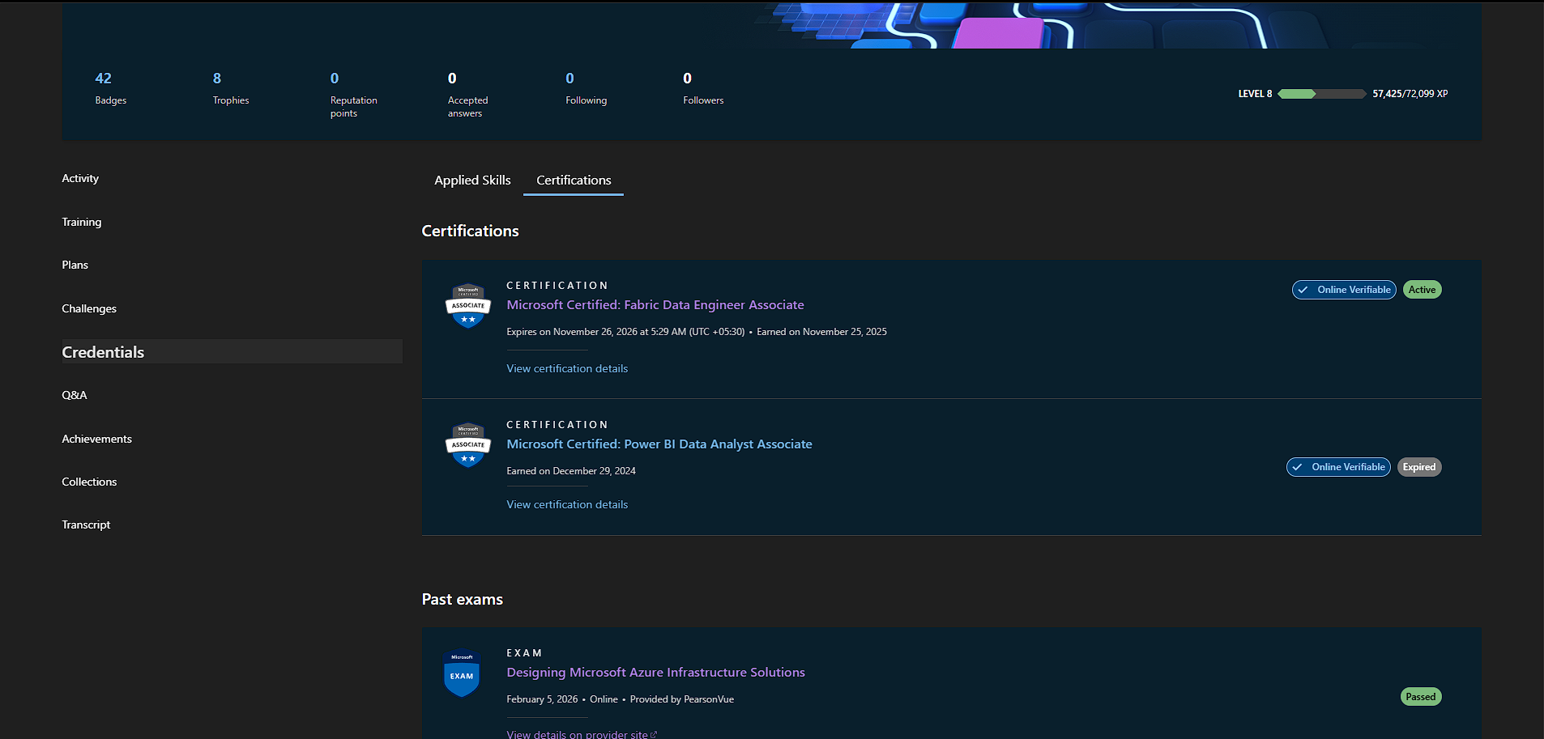Open Microsoft Certified: Power BI Data Analyst Associate link
Viewport: 1544px width, 739px height.
click(659, 444)
